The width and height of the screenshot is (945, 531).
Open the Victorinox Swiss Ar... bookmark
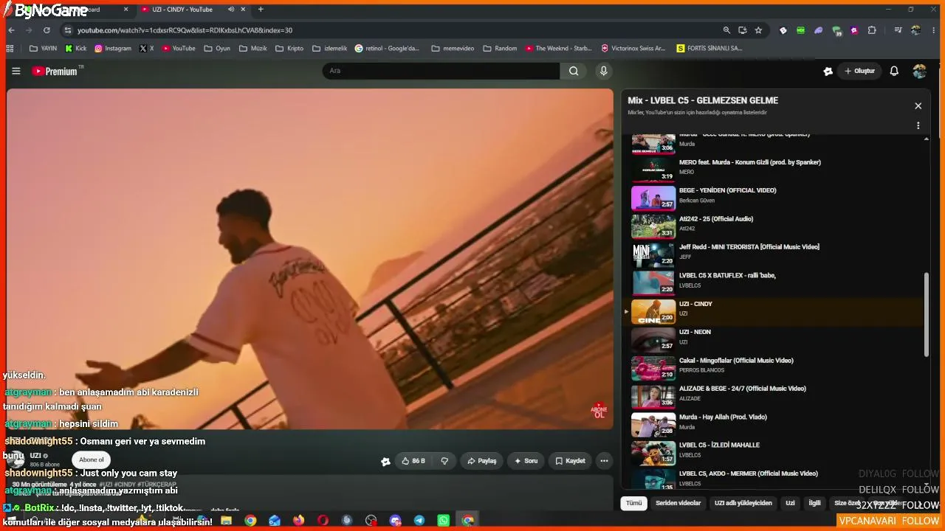click(x=633, y=49)
